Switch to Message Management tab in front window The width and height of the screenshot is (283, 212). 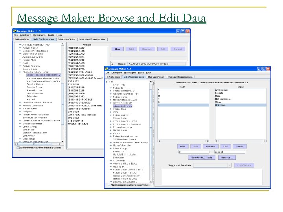point(180,77)
